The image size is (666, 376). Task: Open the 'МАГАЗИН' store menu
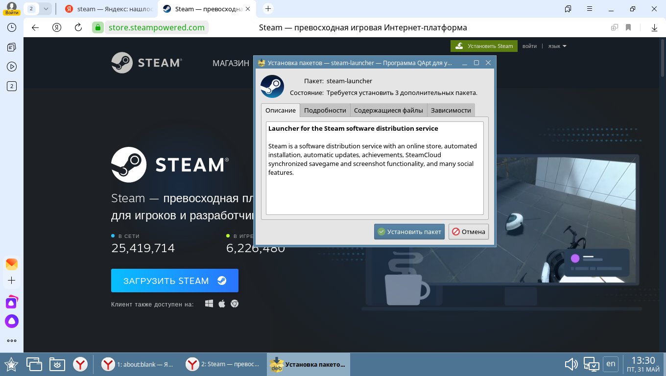(231, 63)
